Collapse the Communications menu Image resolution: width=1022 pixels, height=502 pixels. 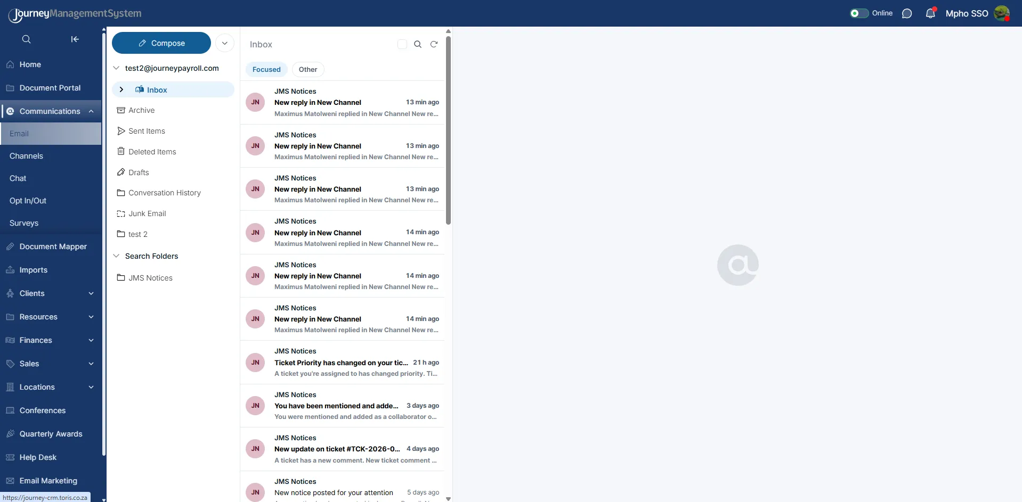(91, 111)
